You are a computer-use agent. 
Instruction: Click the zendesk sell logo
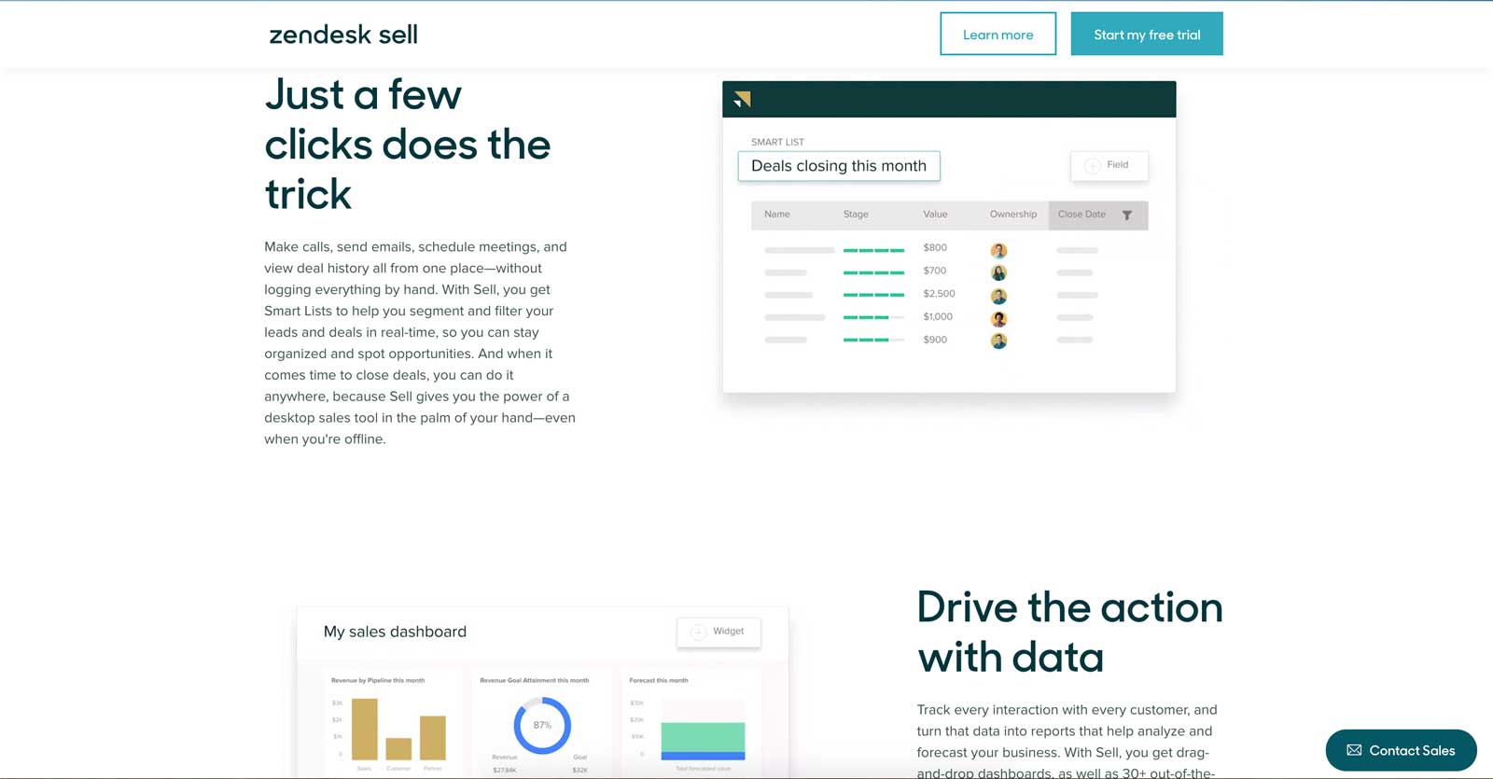click(x=343, y=35)
